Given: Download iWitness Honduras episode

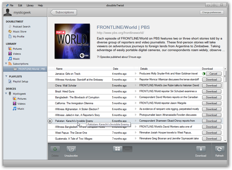Looking at the screenshot, I should tap(212, 80).
